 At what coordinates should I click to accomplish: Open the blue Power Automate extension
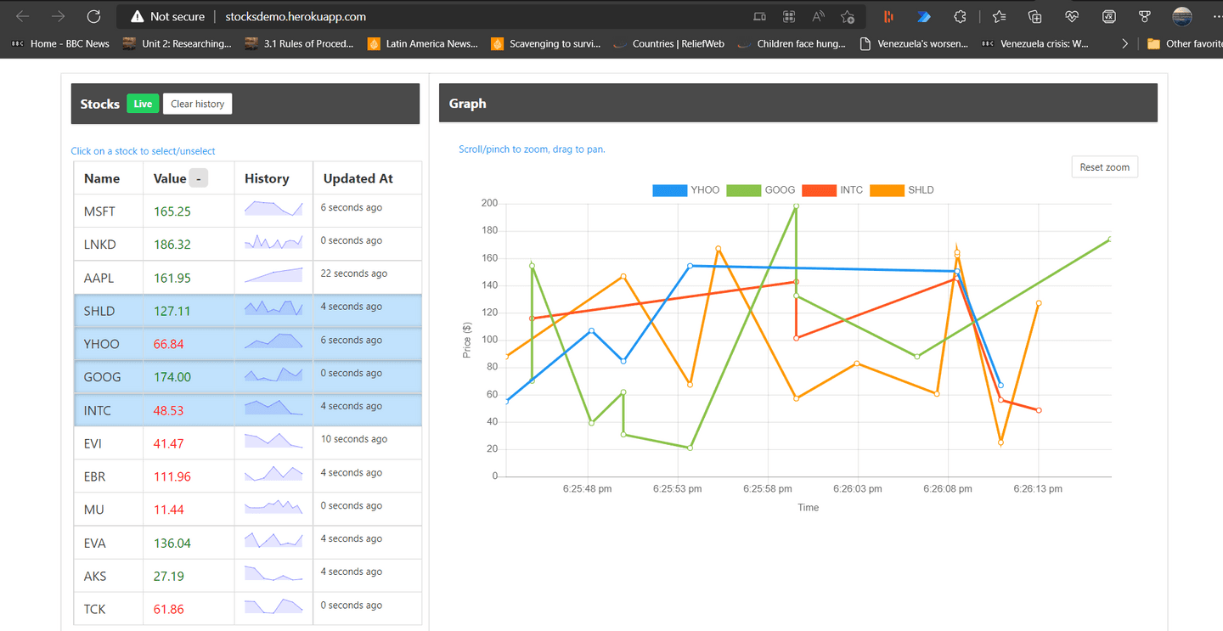point(924,16)
